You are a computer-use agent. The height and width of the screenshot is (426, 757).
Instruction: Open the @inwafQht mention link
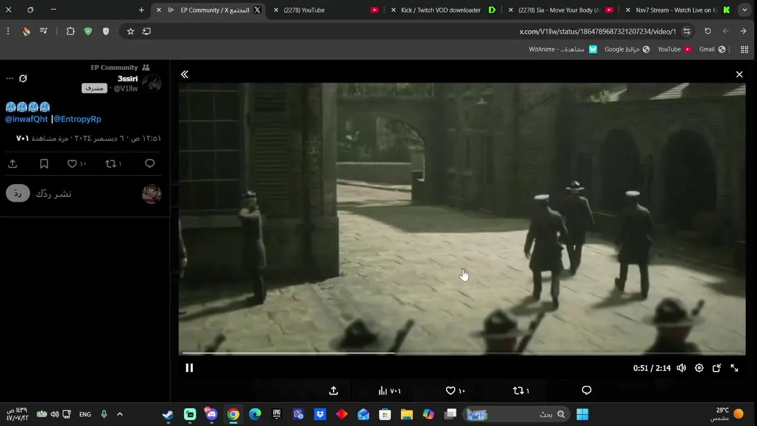coord(27,119)
